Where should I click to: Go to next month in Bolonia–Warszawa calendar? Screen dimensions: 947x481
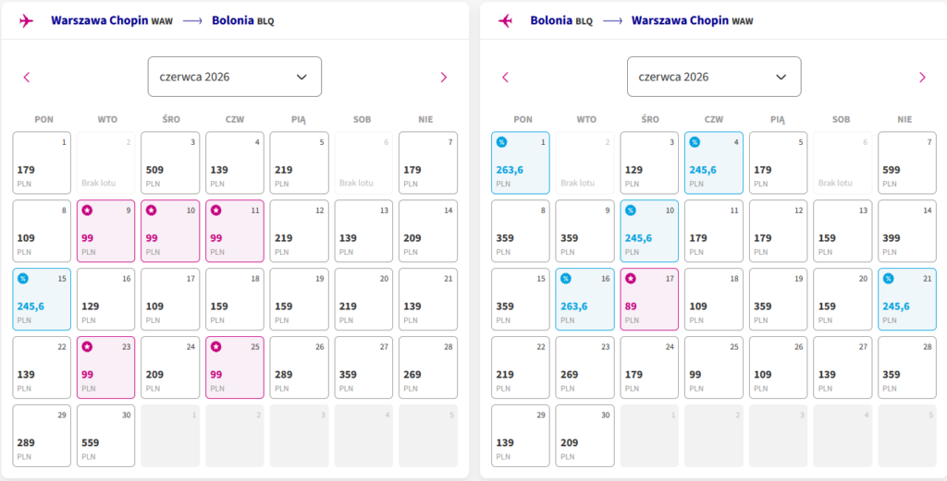[x=922, y=78]
